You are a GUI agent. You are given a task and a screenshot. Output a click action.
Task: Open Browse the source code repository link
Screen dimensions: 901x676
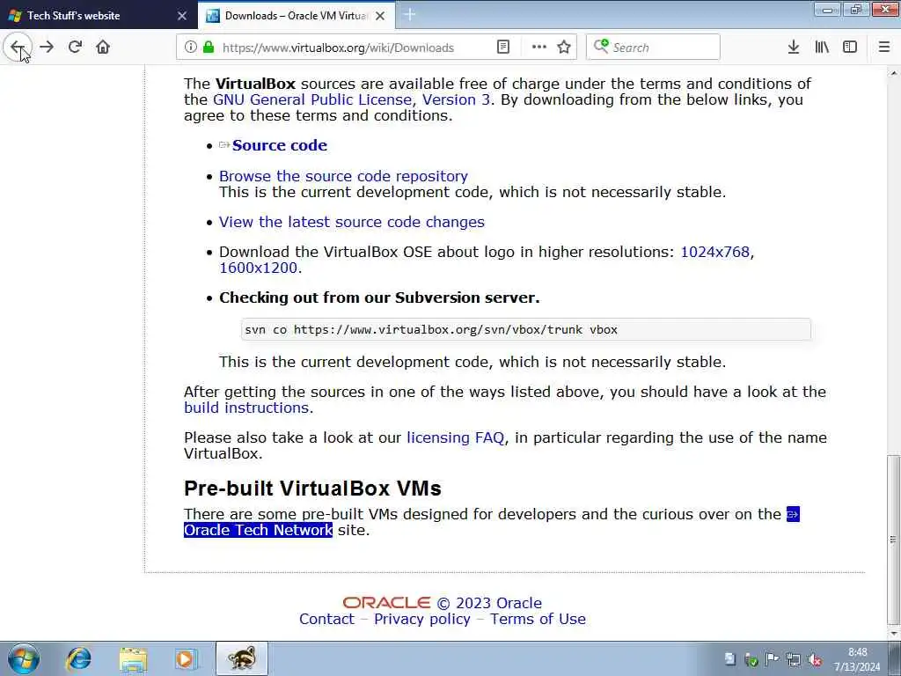tap(343, 176)
